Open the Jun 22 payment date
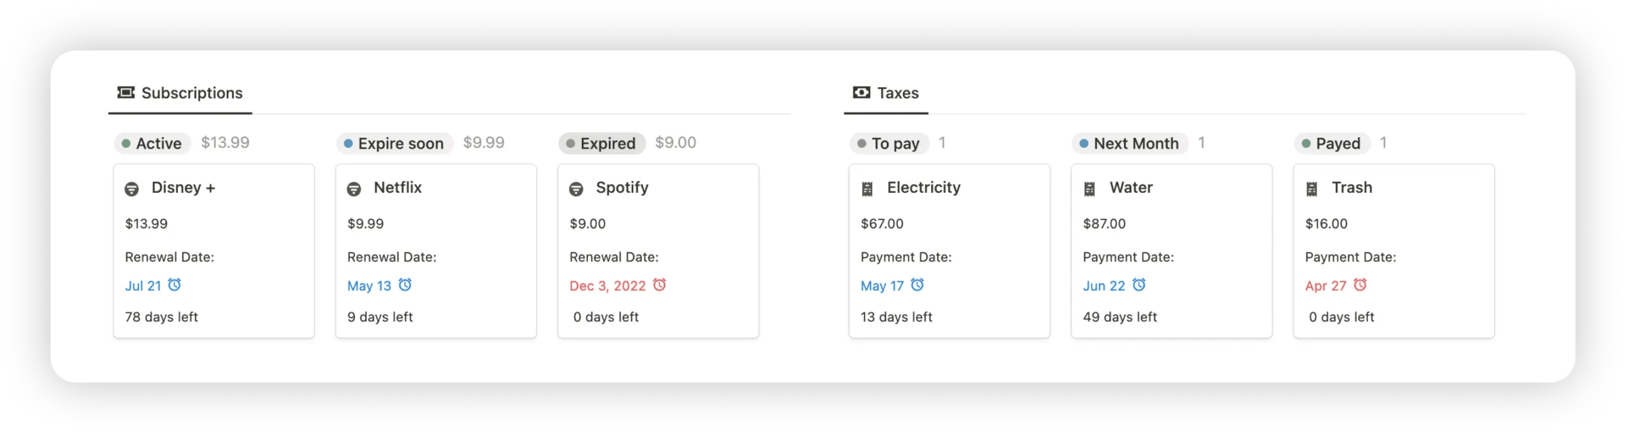Viewport: 1626px width, 433px height. (x=1103, y=285)
